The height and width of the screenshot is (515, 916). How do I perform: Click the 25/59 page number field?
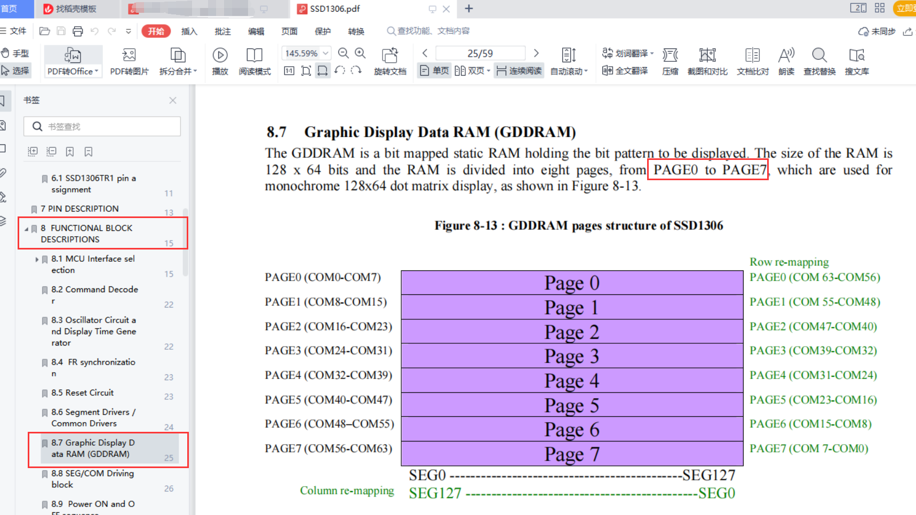480,53
